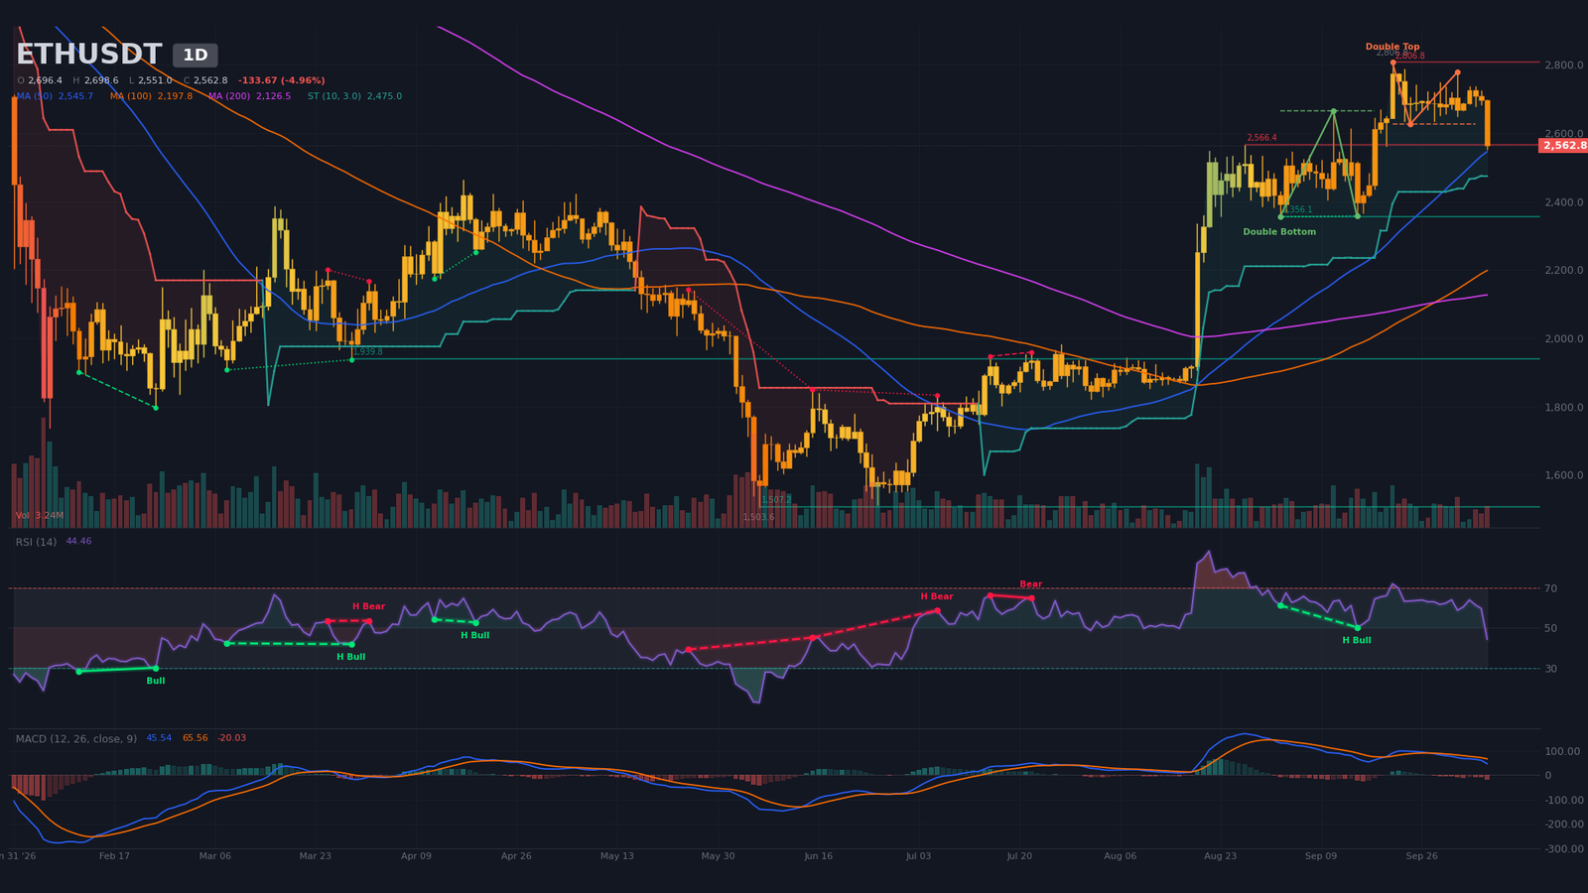Click the 1,507.2 support level label

pos(776,501)
